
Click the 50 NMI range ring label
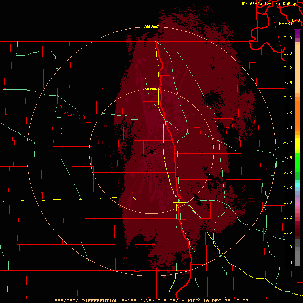pos(151,89)
